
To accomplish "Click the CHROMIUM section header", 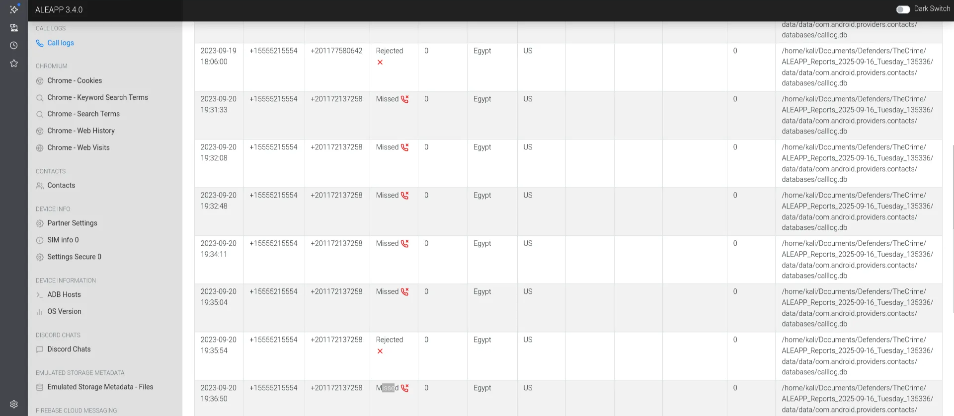I will click(52, 66).
